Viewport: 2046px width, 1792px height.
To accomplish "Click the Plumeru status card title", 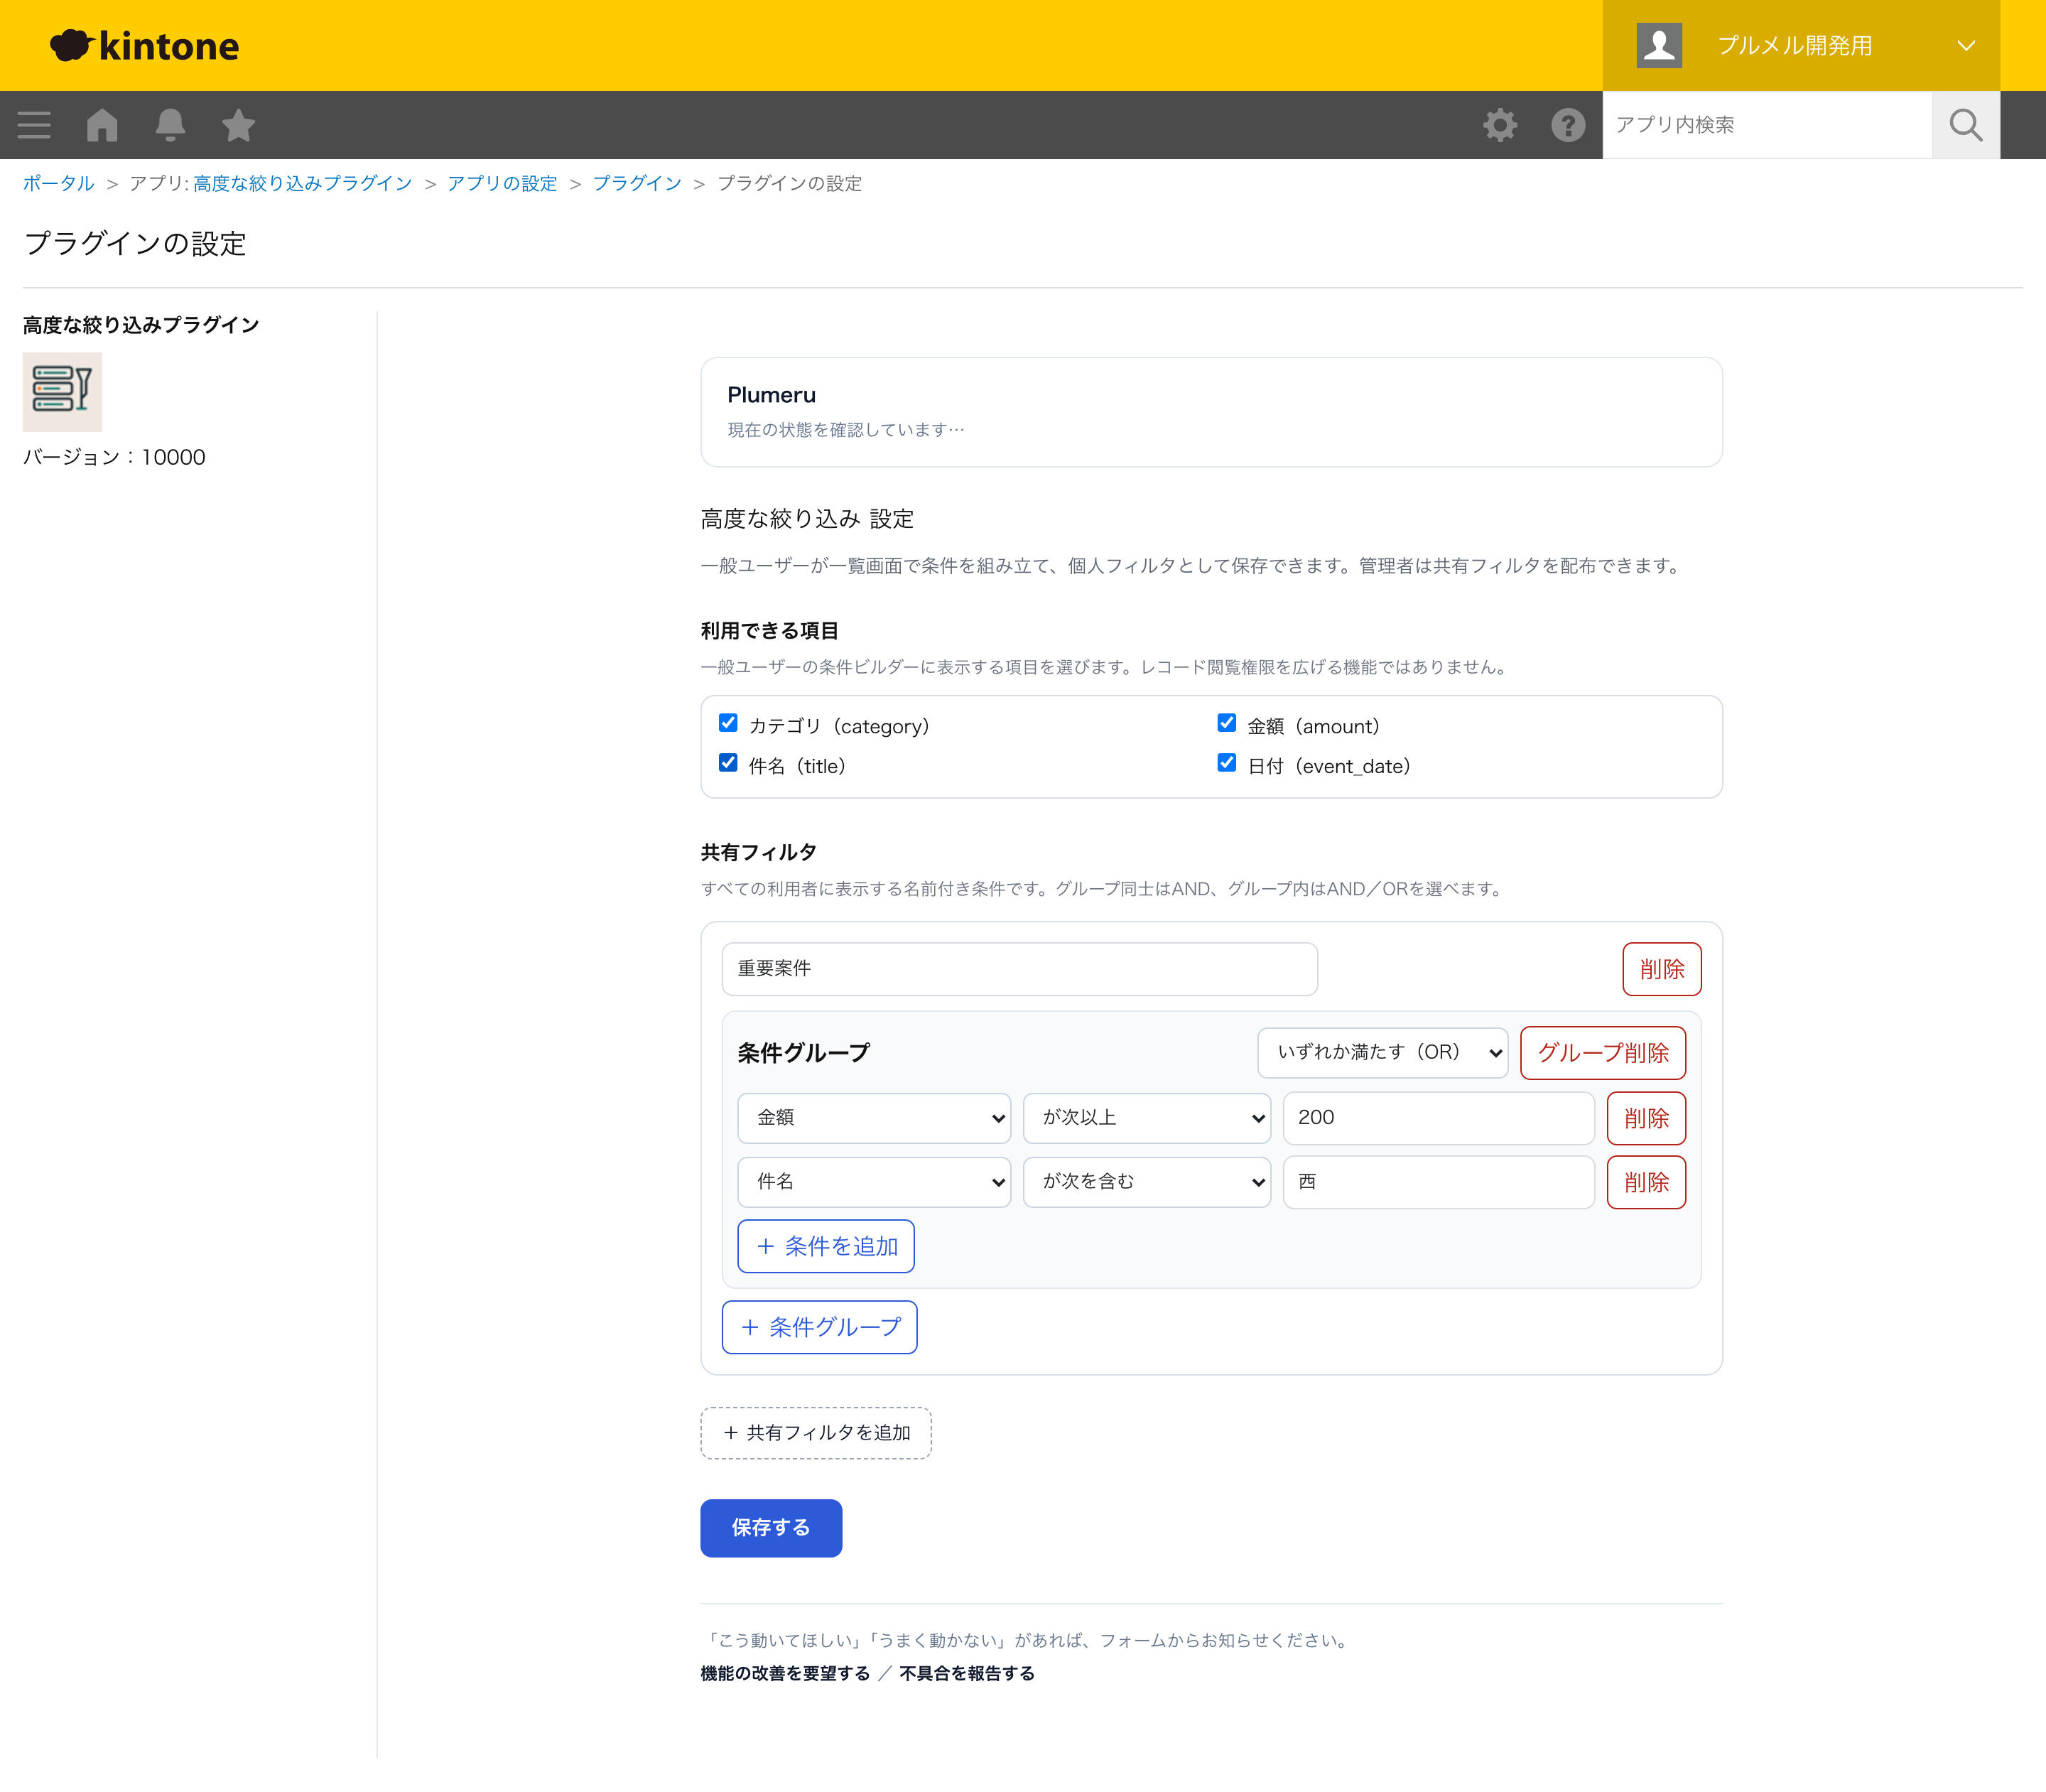I will click(x=771, y=395).
